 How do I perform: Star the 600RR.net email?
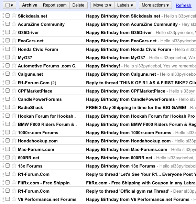coord(14,157)
